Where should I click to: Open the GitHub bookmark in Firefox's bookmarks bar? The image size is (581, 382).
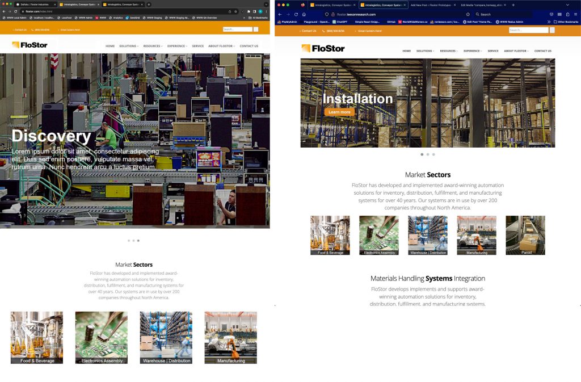pos(390,21)
